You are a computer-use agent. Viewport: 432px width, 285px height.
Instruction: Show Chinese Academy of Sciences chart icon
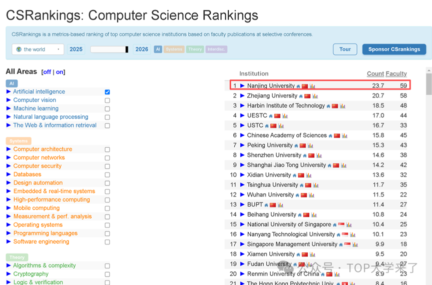pyautogui.click(x=344, y=135)
